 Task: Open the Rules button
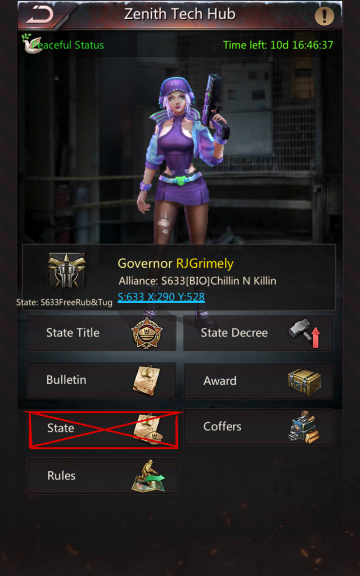click(x=102, y=476)
